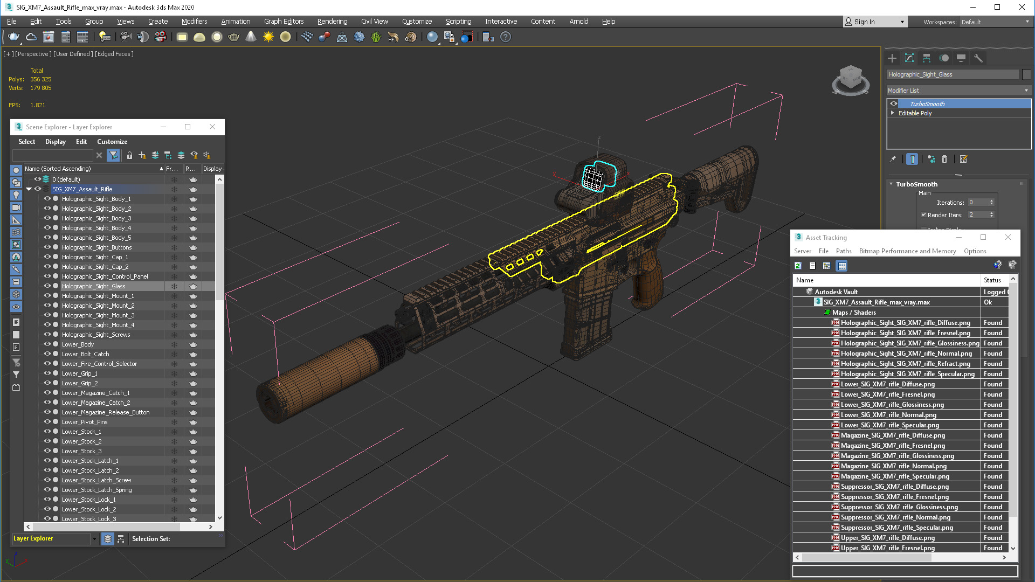
Task: Open Workspaces Default dropdown
Action: pos(995,22)
